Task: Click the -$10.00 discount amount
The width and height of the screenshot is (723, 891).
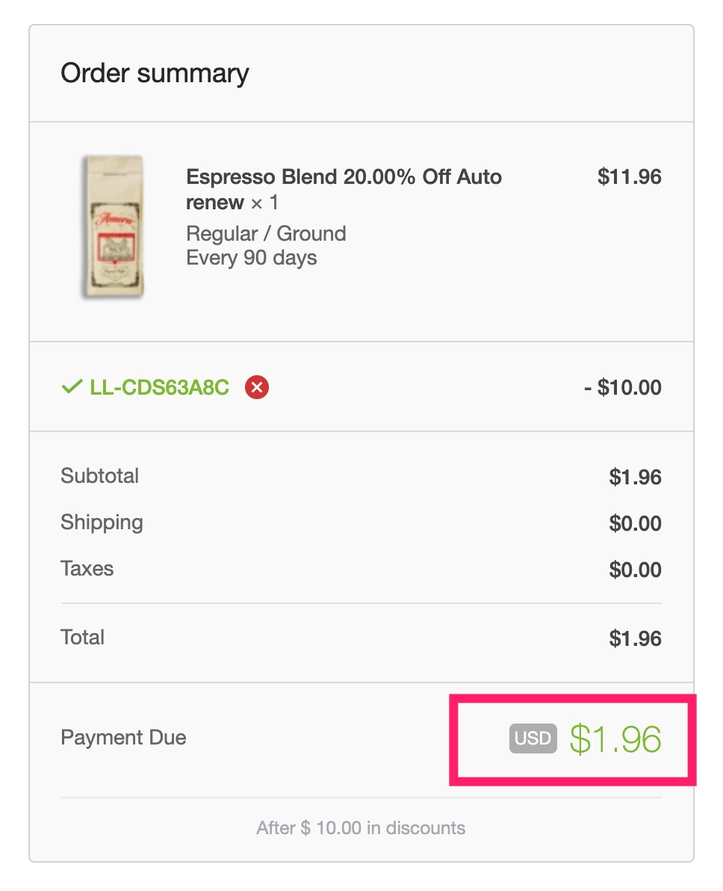Action: coord(623,388)
